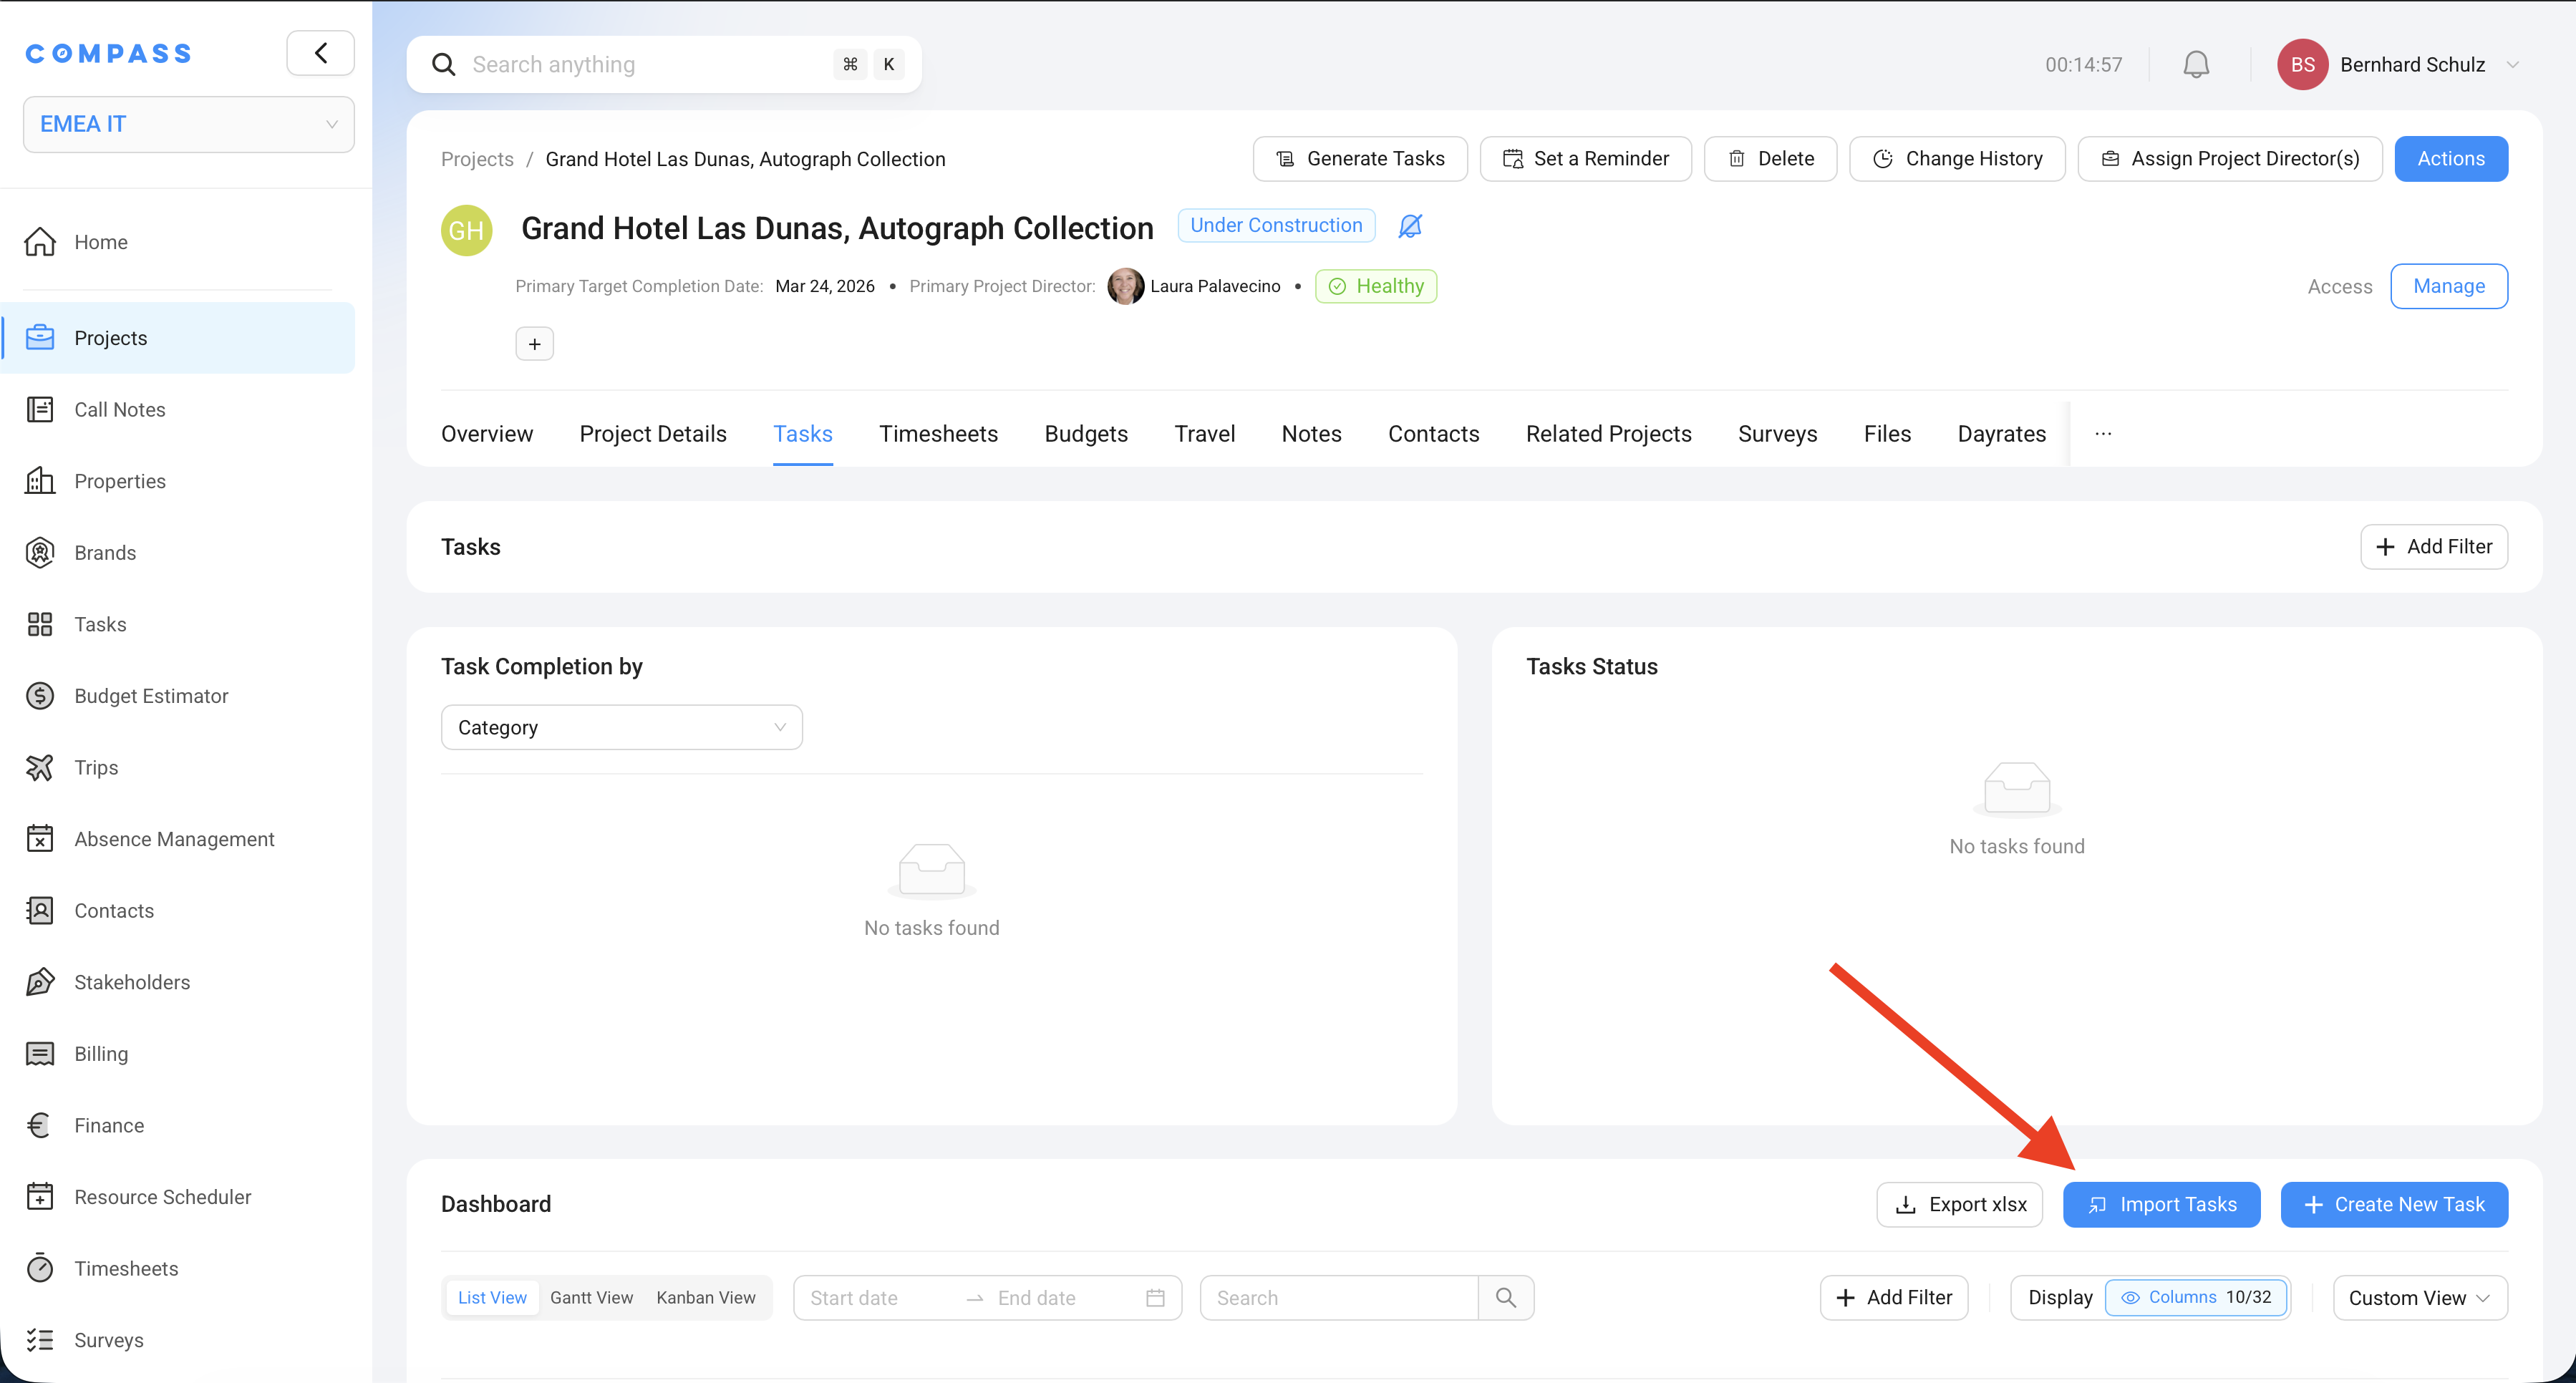
Task: Click the Under Construction status tag
Action: click(1276, 226)
